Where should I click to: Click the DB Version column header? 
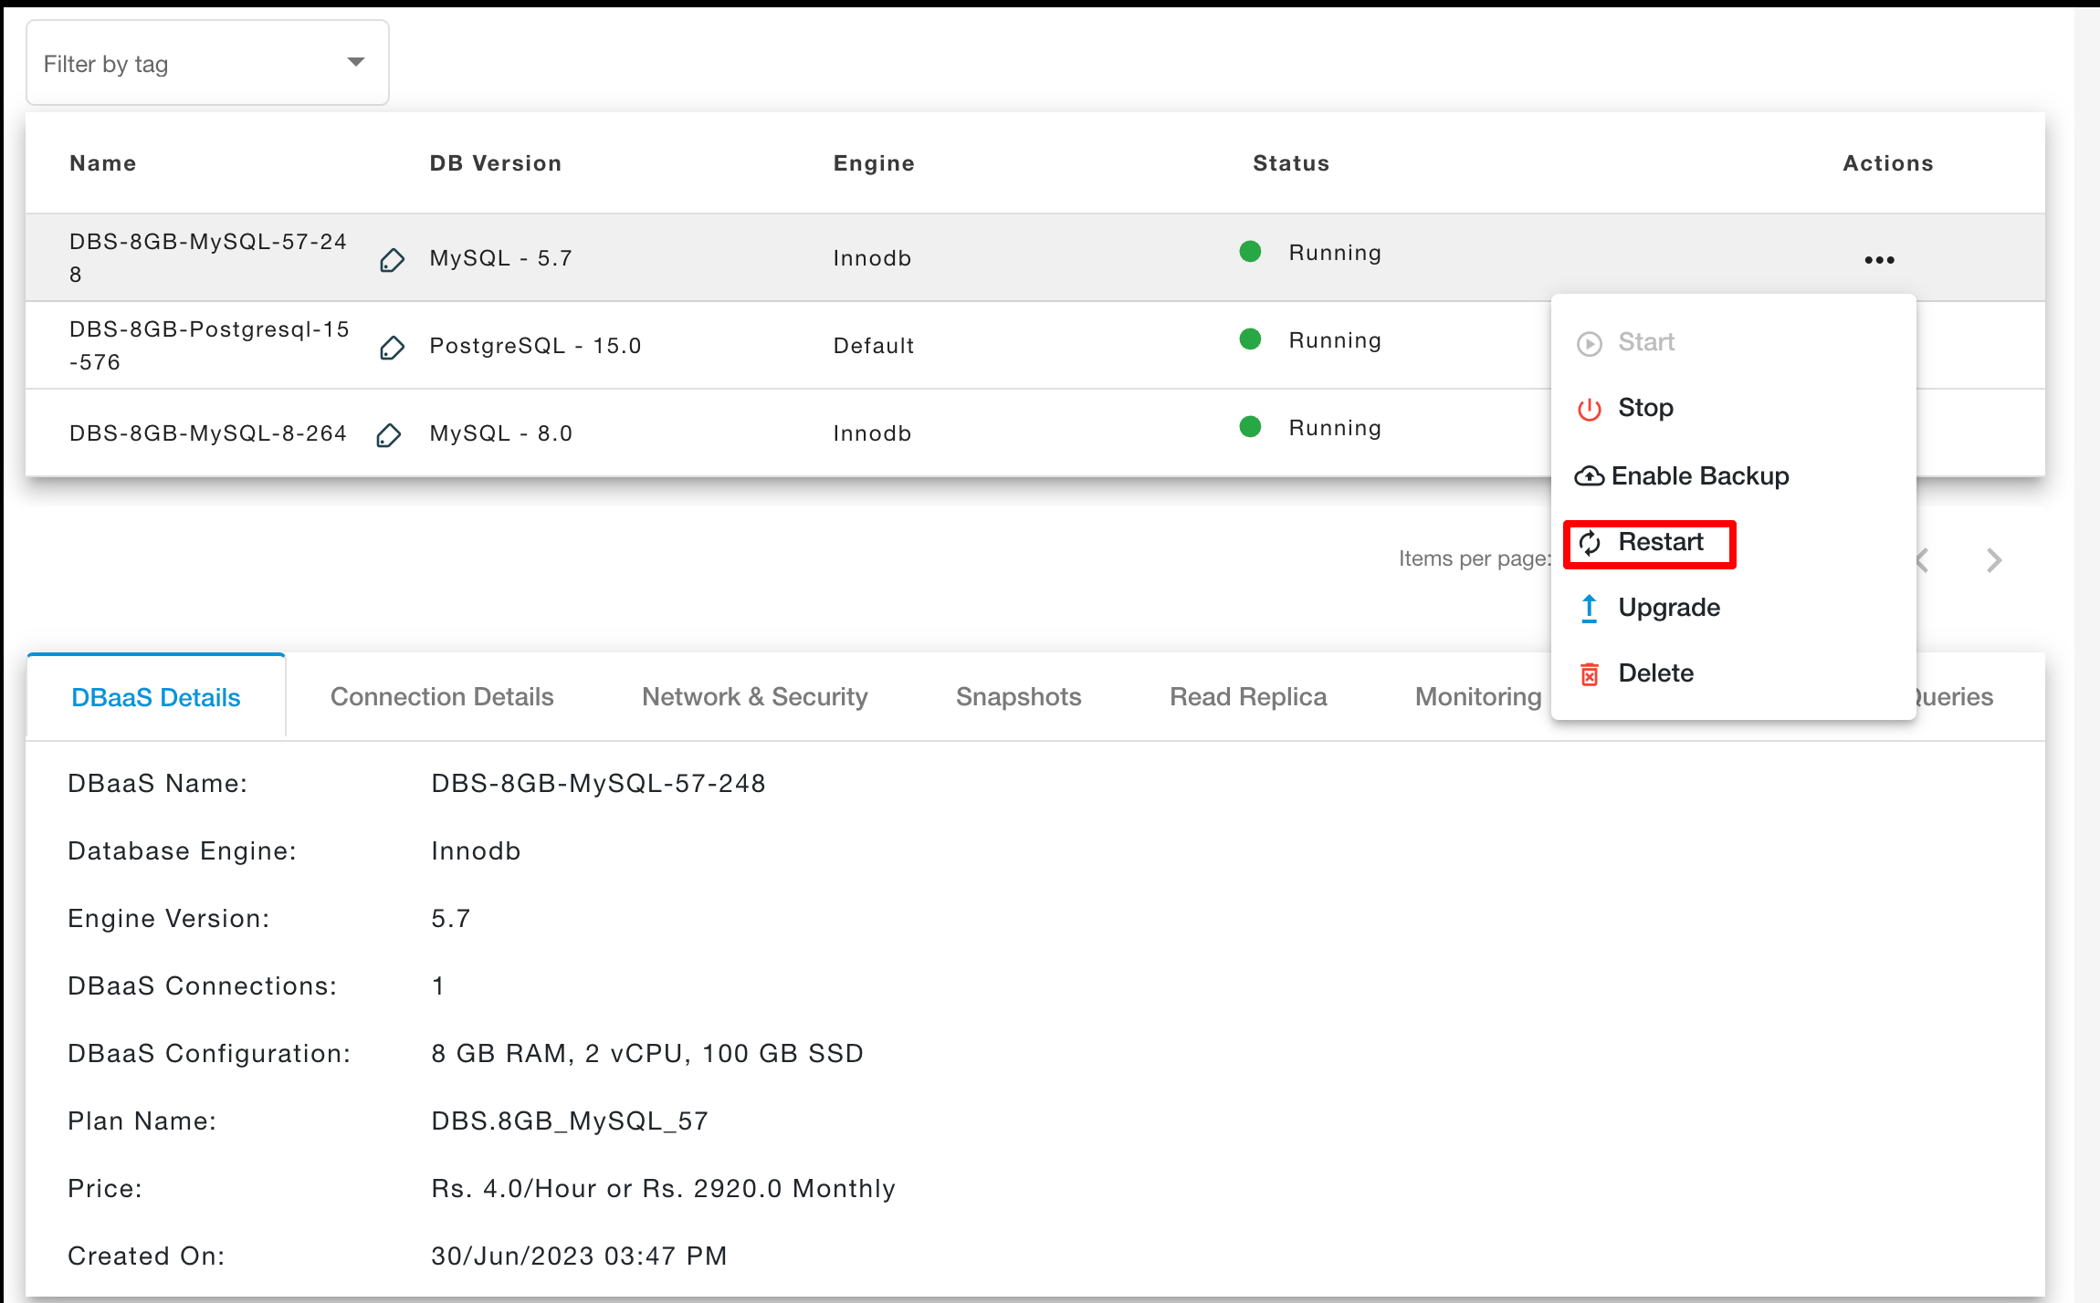click(496, 163)
